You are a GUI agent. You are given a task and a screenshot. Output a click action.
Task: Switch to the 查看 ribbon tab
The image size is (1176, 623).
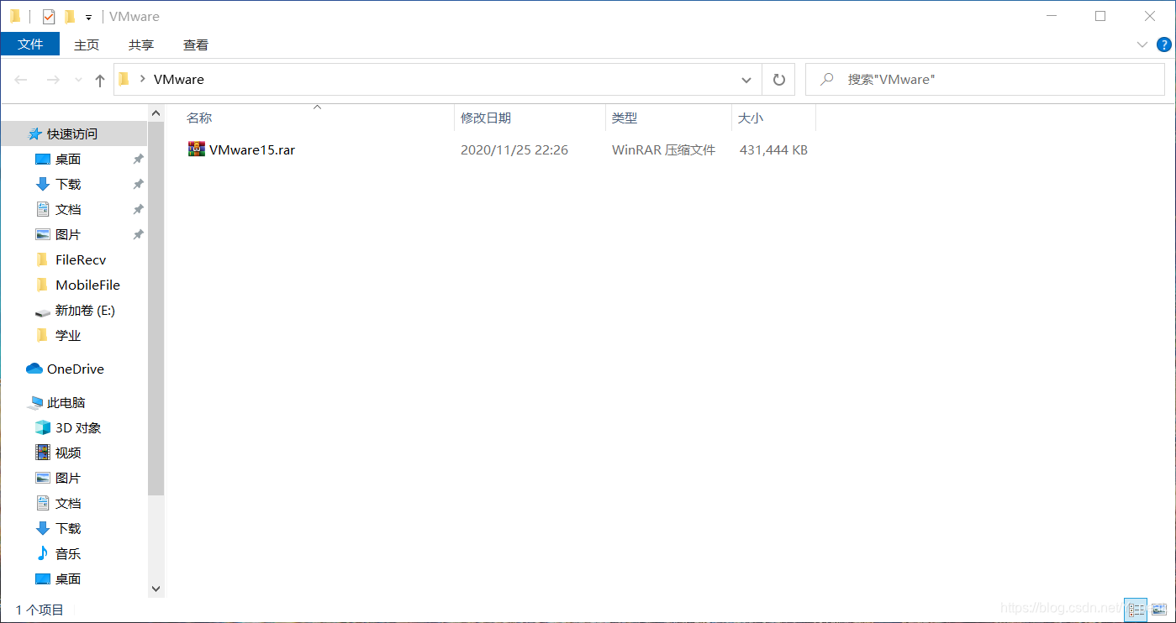(x=196, y=44)
